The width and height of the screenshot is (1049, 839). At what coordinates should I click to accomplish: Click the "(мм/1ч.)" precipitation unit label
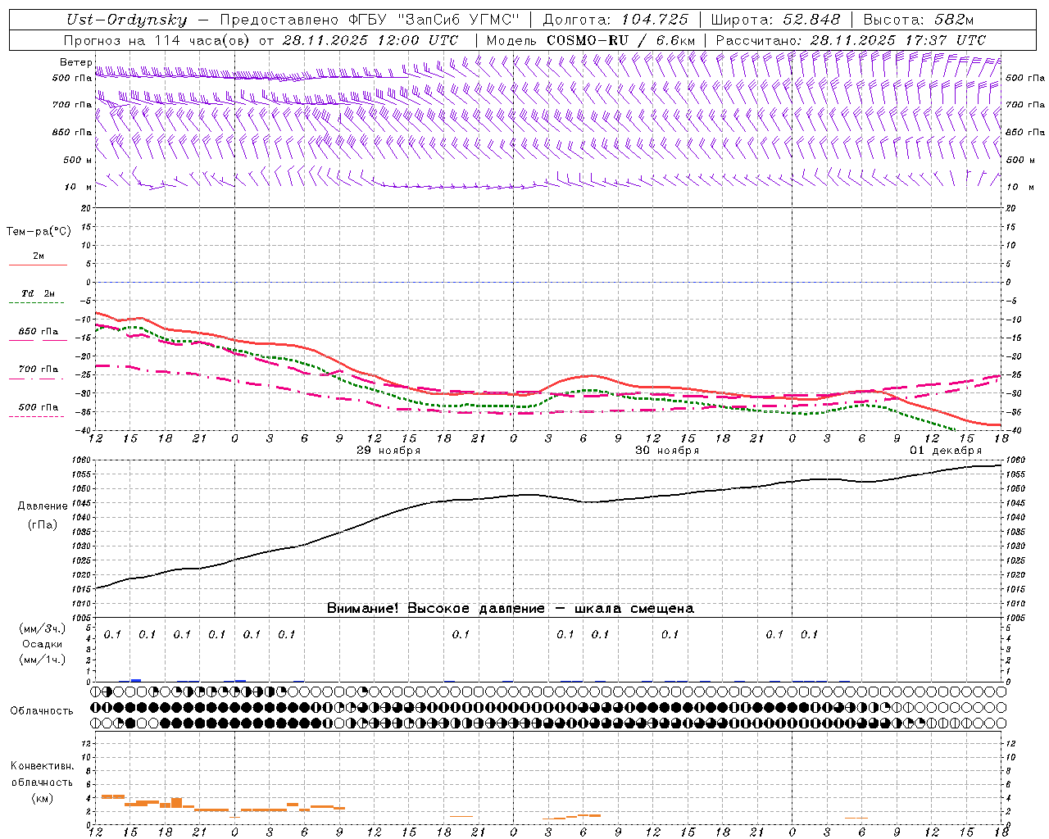42,660
